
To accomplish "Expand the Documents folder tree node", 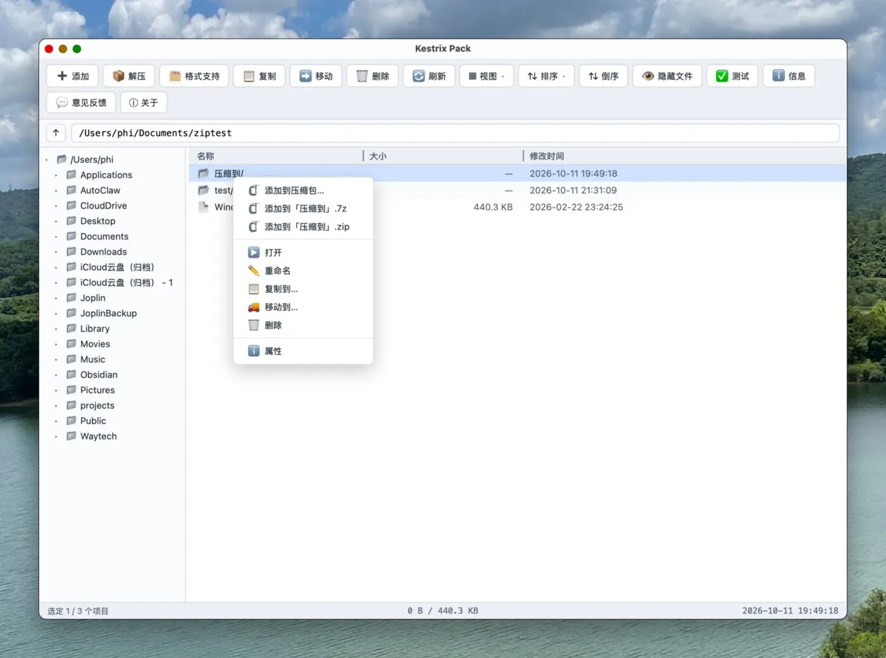I will 56,237.
